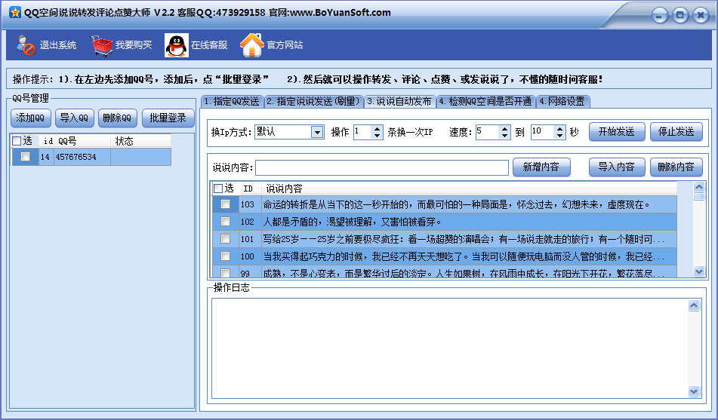Viewport: 718px width, 420px height.
Task: Increase the minimum speed value of 5
Action: 504,129
